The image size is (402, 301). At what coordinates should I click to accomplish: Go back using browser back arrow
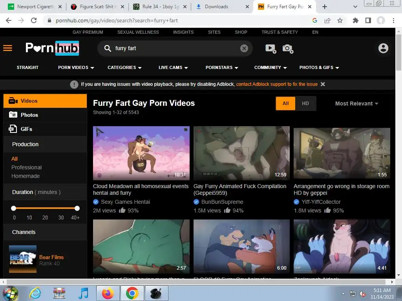pos(9,20)
